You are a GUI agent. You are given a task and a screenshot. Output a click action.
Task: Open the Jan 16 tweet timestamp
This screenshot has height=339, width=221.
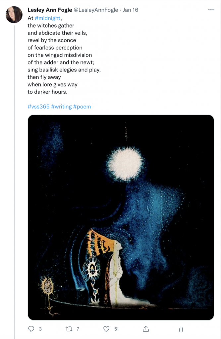pos(130,10)
